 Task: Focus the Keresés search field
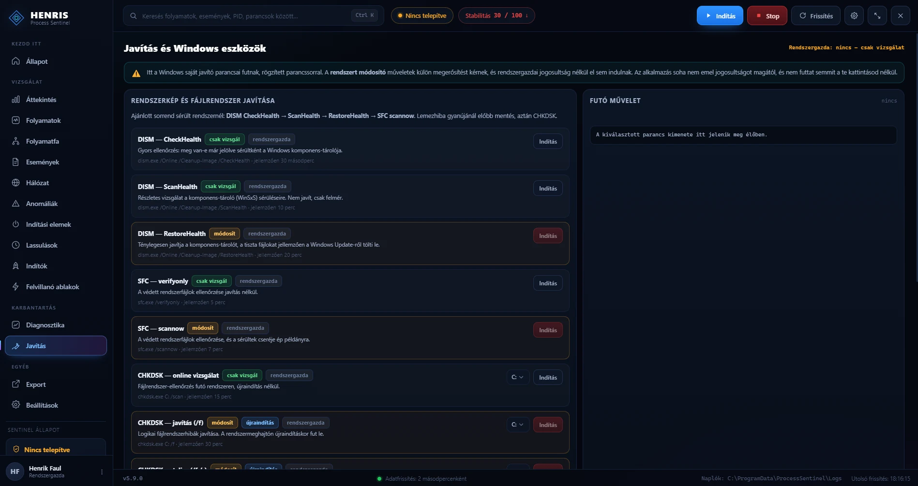point(254,15)
